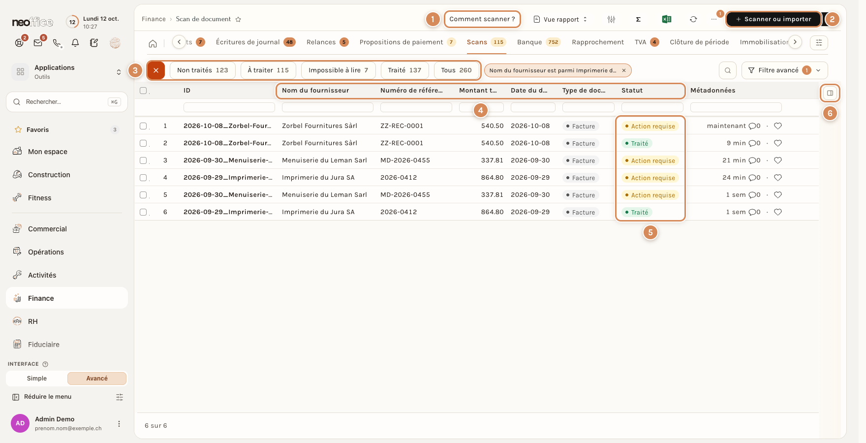Open the more options ellipsis menu
Viewport: 866px width, 443px height.
click(x=714, y=19)
